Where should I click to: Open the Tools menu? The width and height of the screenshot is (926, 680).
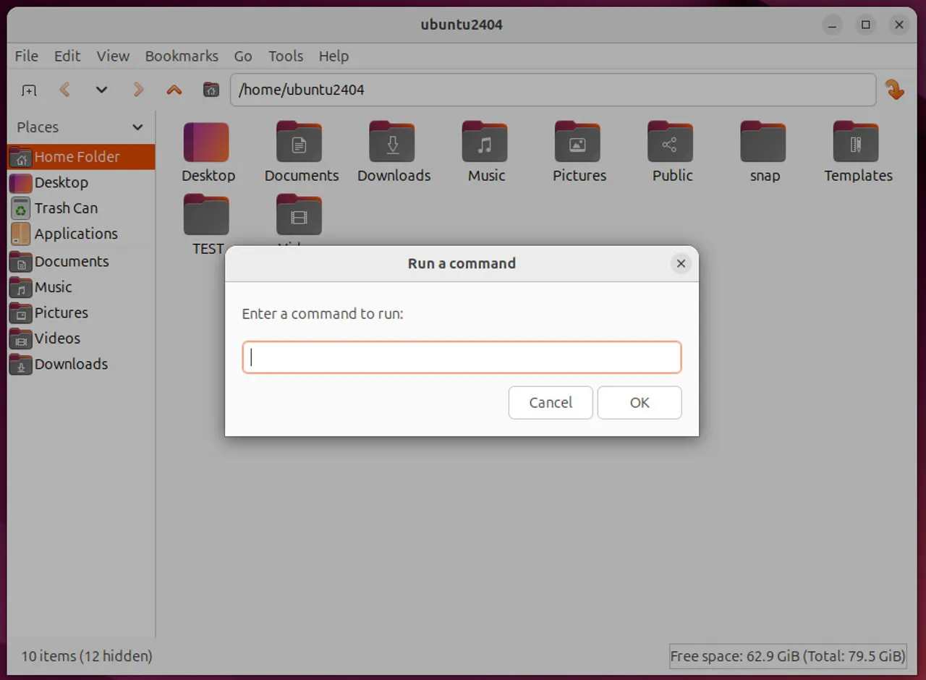point(285,56)
